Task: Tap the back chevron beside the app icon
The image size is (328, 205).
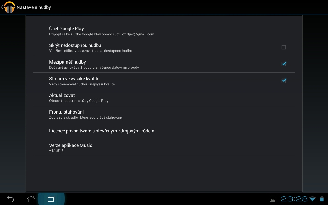Action: click(2, 7)
